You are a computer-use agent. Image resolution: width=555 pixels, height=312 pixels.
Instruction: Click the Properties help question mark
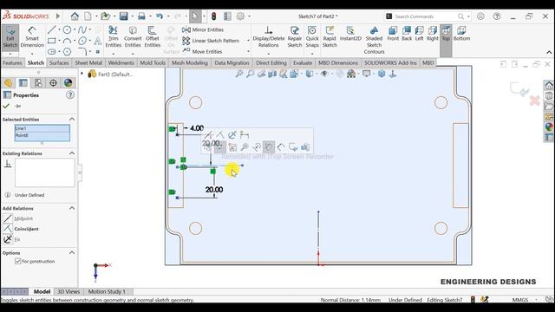click(70, 94)
